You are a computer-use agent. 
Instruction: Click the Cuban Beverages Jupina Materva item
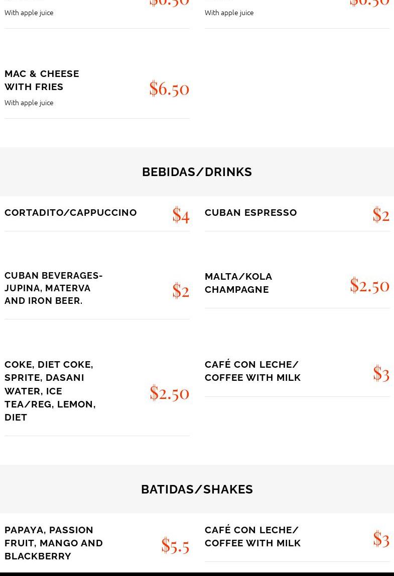pyautogui.click(x=54, y=288)
